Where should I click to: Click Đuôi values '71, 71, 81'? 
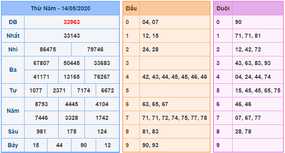coord(248,36)
